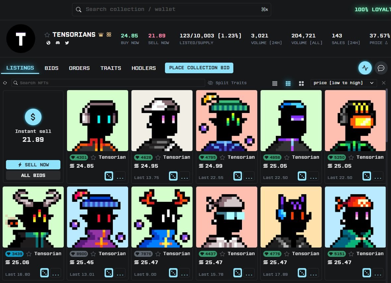Open the Tensorians Twitter bird icon
Screen dimensions: 391x283
point(67,43)
